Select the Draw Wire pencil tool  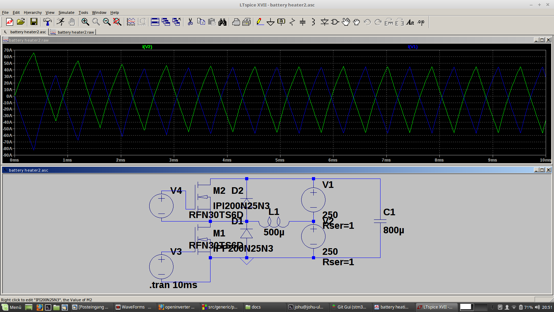tap(260, 22)
